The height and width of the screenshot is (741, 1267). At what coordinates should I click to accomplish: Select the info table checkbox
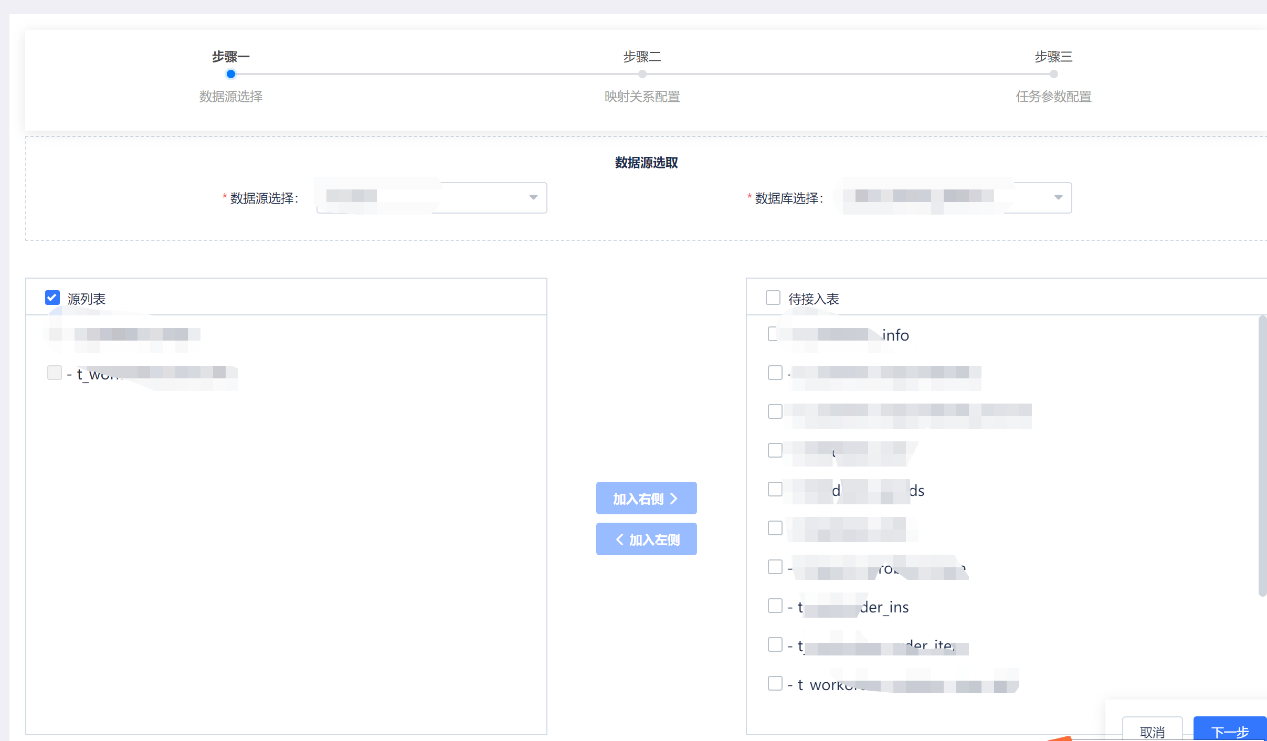pos(773,334)
